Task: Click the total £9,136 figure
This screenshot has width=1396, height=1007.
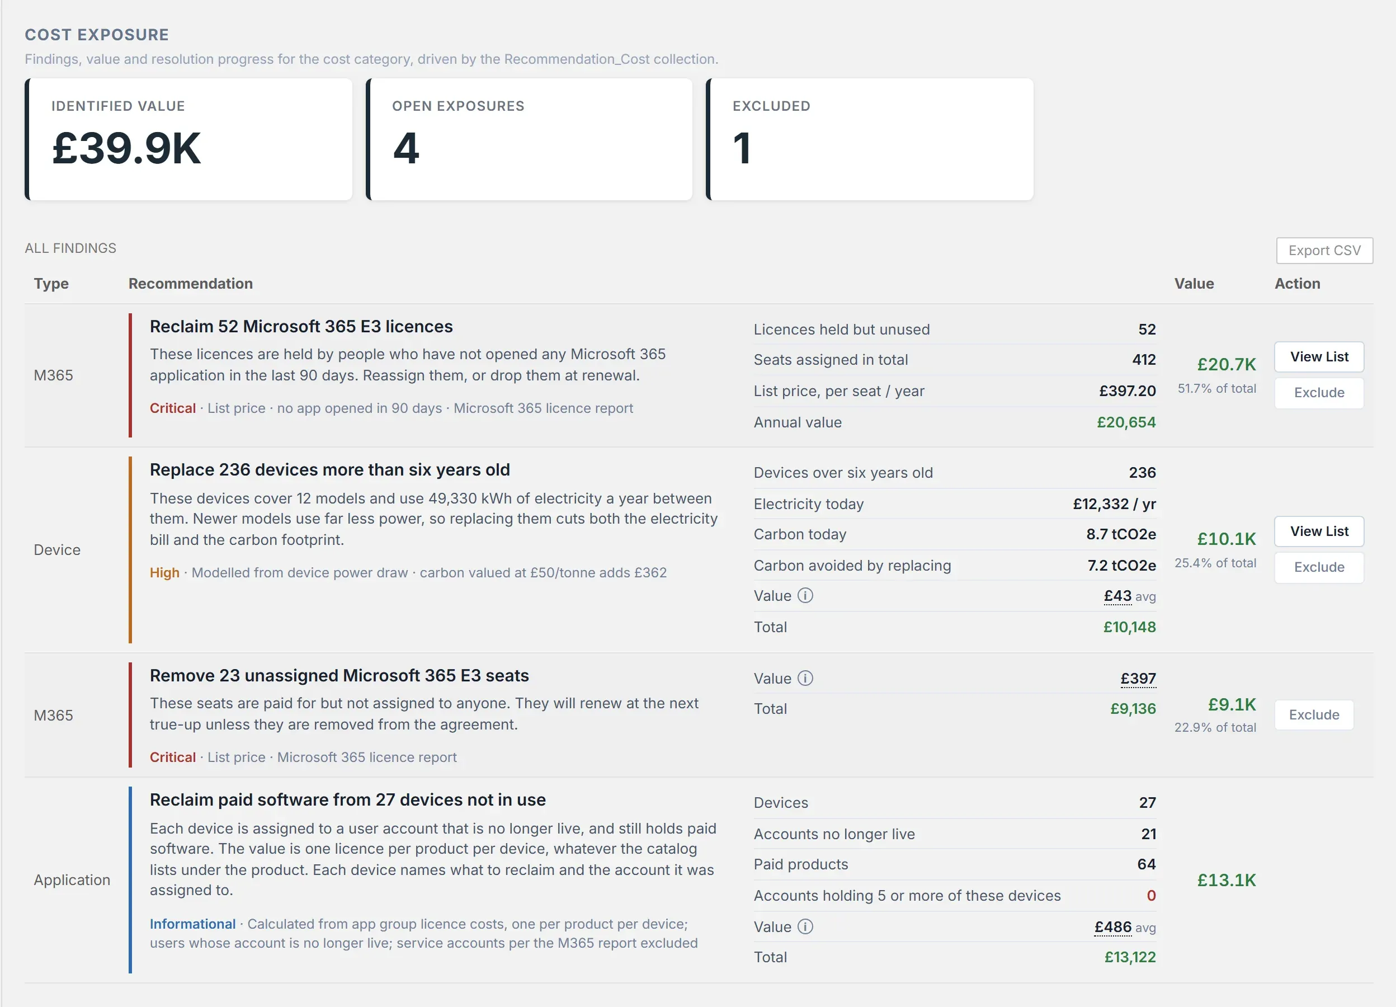Action: pos(1133,708)
